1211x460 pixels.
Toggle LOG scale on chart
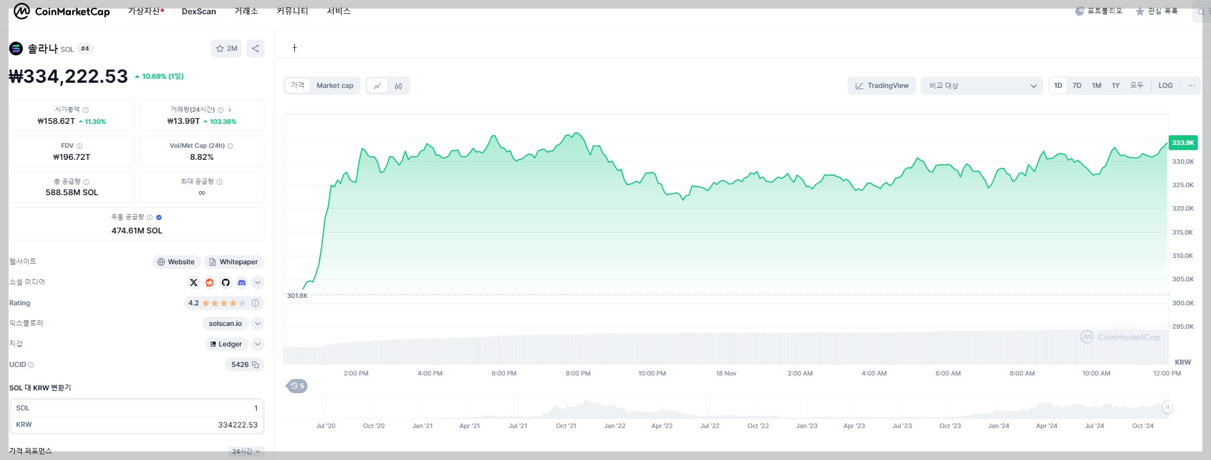1165,86
